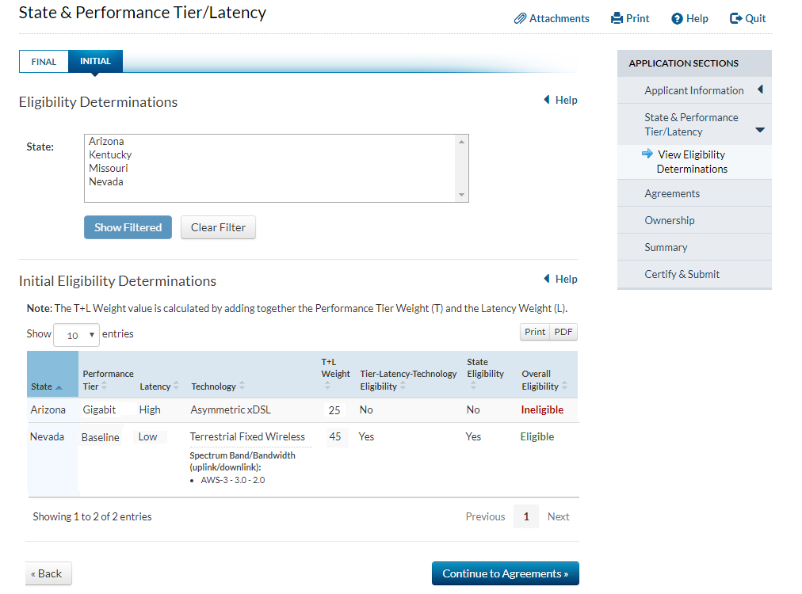Open Help via question mark icon
The height and width of the screenshot is (594, 802).
pos(677,18)
